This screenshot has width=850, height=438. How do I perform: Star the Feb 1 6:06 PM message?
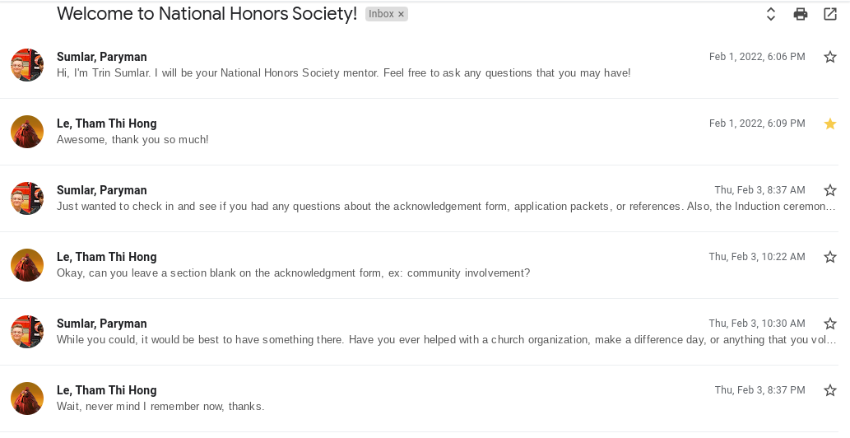coord(830,57)
